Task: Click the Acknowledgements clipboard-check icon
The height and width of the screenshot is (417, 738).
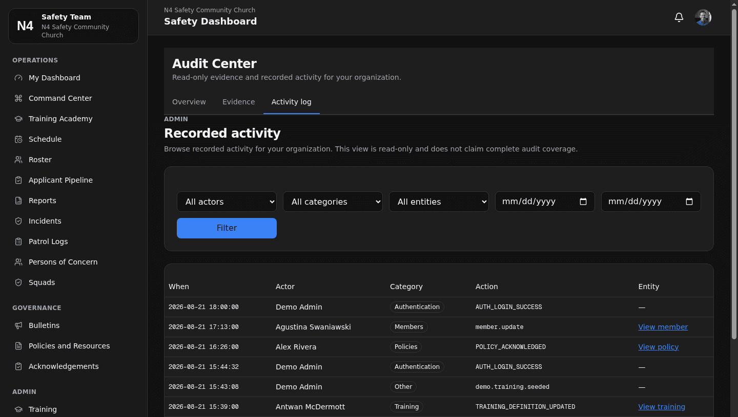Action: (x=18, y=366)
